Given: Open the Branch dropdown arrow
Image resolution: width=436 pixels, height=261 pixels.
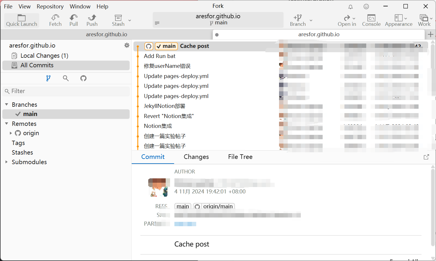Looking at the screenshot, I should click(311, 20).
